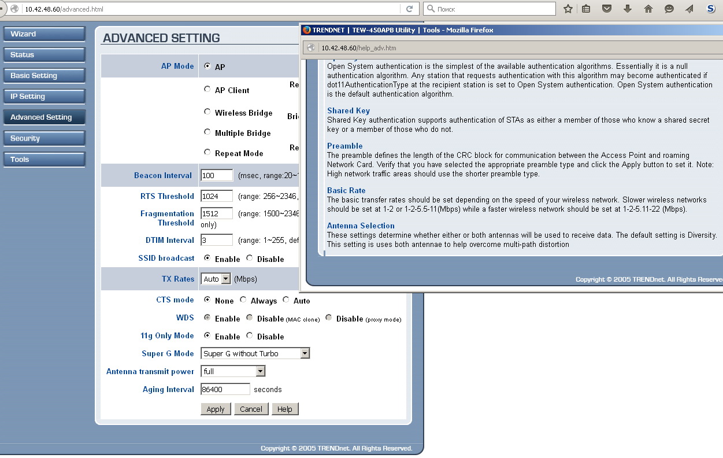The width and height of the screenshot is (723, 458).
Task: Open the Status page
Action: 44,55
